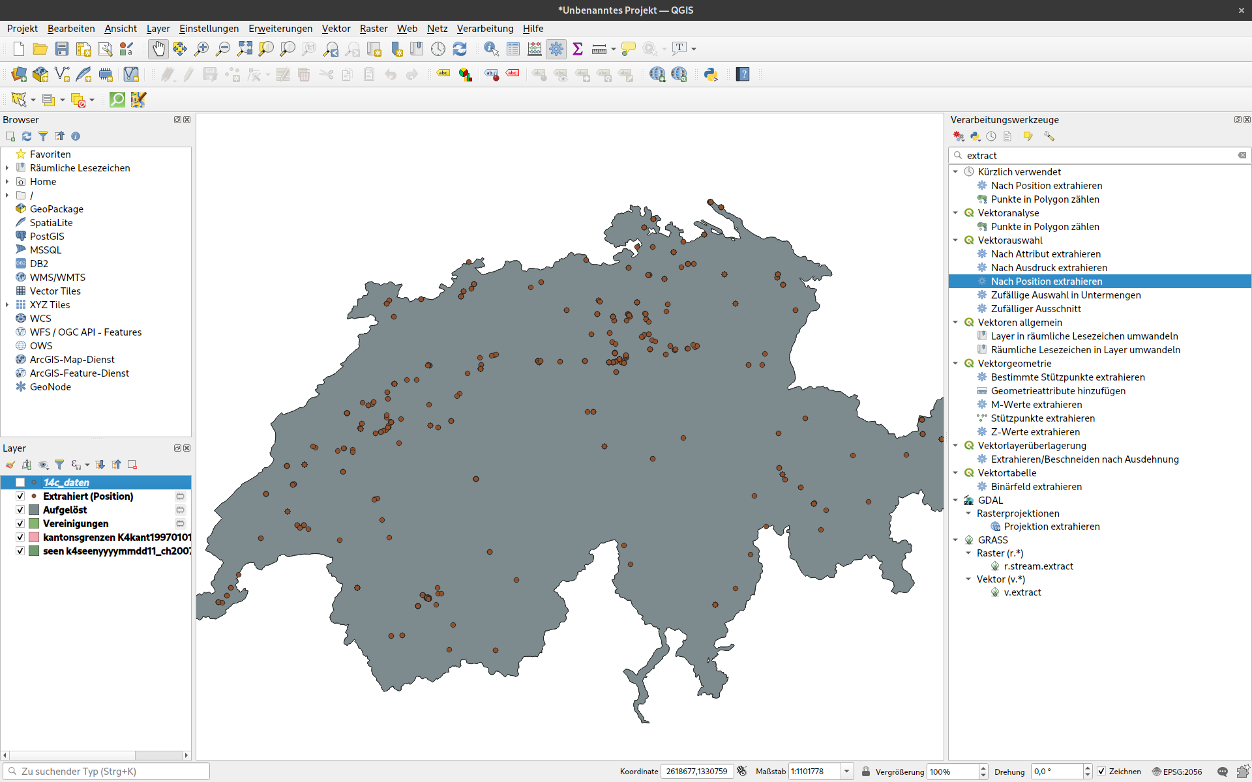Viewport: 1252px width, 782px height.
Task: Open the Maßstab scale dropdown
Action: coord(846,772)
